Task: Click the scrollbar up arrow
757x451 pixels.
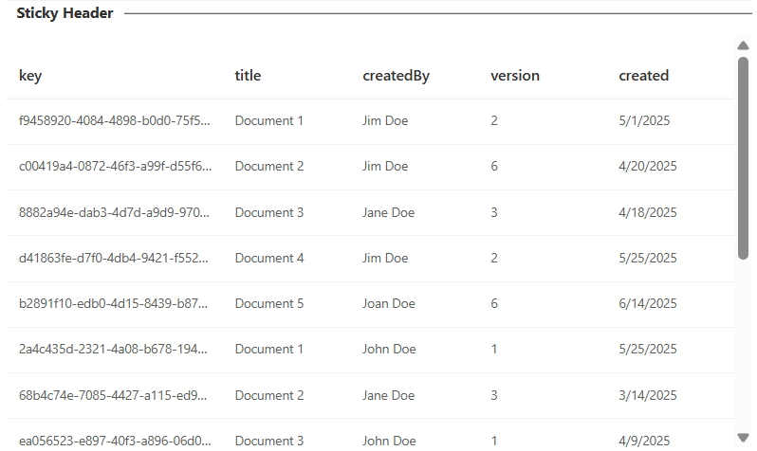Action: coord(743,45)
